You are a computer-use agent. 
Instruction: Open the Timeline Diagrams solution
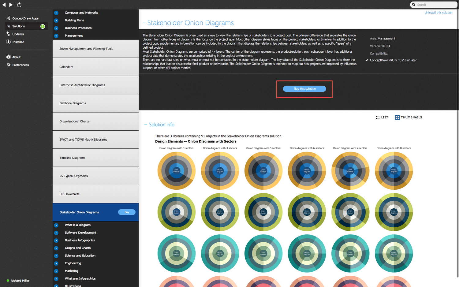(95, 158)
